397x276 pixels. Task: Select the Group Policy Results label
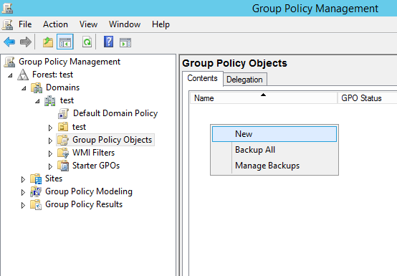tap(84, 204)
